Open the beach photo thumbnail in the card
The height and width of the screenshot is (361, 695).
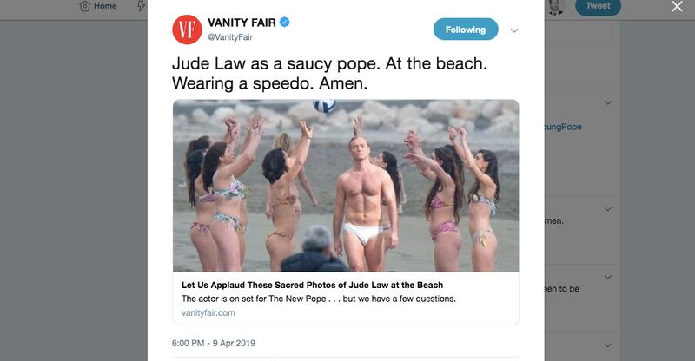tap(346, 186)
